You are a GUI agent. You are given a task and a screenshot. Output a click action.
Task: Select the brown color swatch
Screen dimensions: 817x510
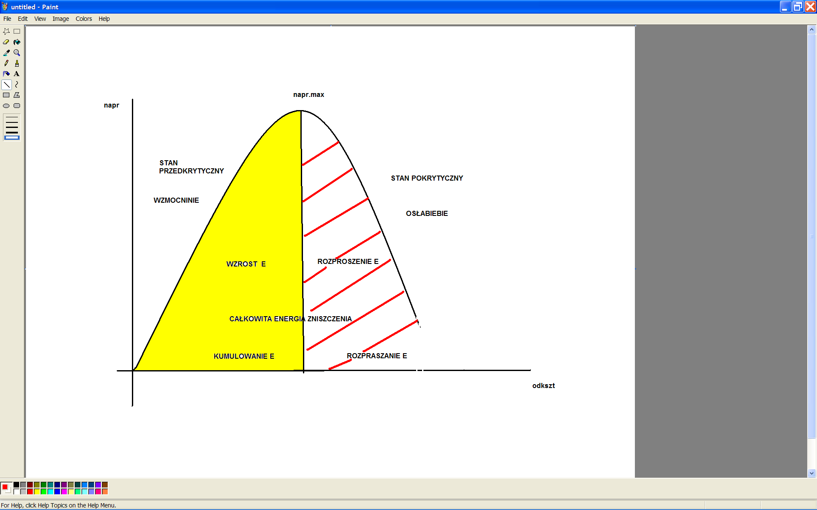click(x=105, y=484)
